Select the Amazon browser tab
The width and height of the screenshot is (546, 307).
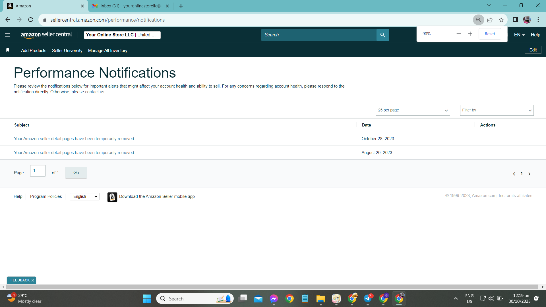coord(45,6)
